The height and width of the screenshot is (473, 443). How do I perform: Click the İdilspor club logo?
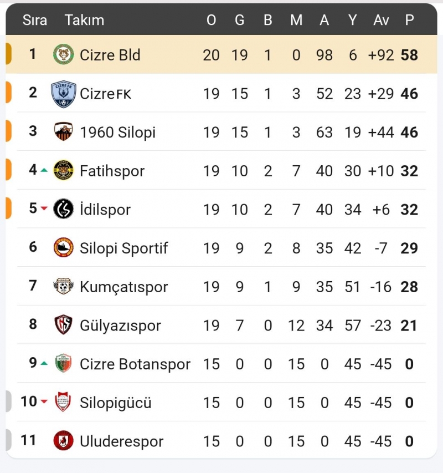click(x=64, y=209)
